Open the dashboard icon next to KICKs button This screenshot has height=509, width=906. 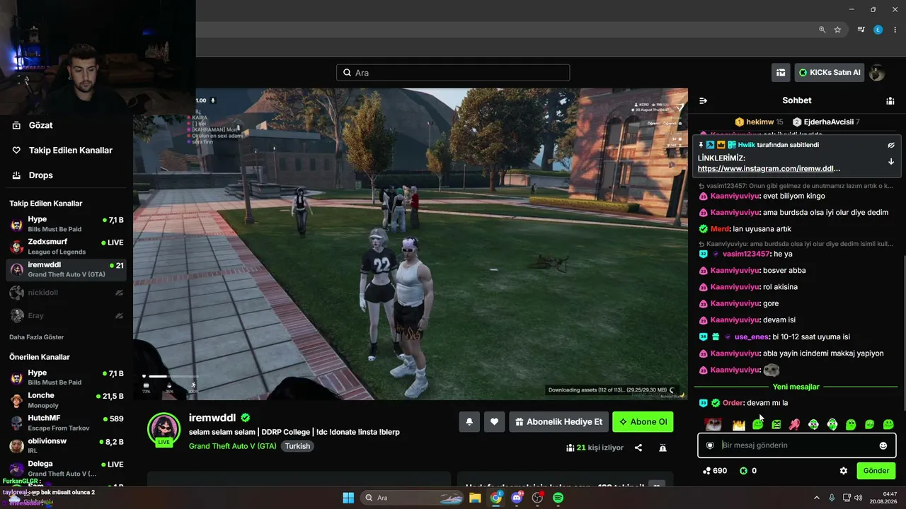[x=781, y=72]
